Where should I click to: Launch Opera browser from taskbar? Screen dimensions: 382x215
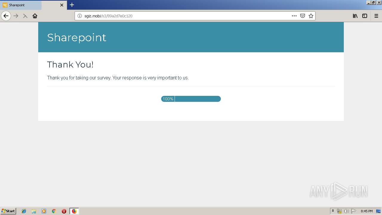coord(64,211)
